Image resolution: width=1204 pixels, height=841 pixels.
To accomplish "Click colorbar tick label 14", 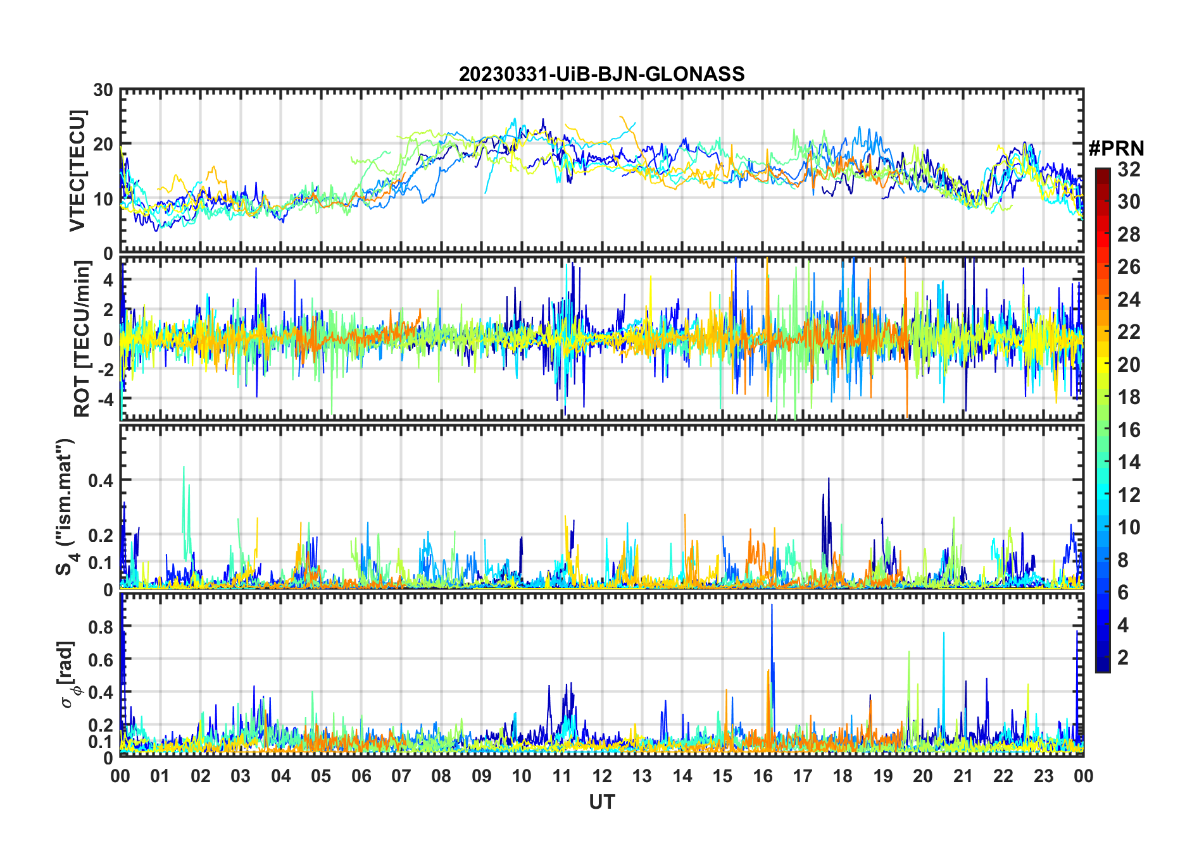I will [1129, 462].
